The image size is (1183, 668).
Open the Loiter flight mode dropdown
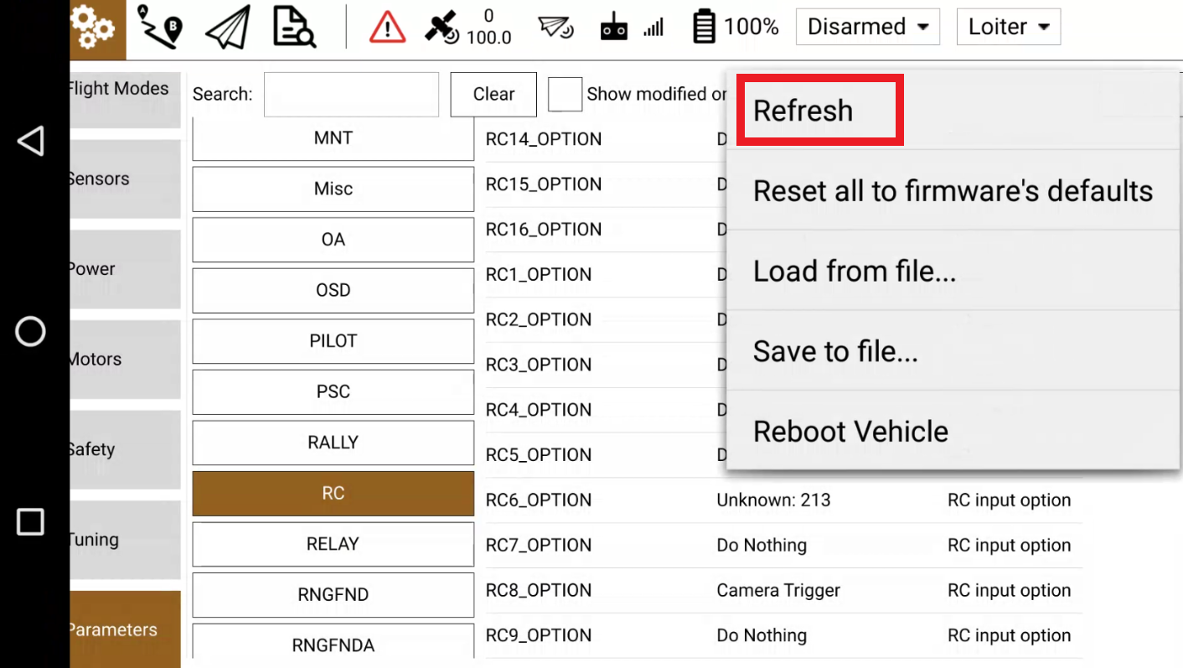coord(1008,27)
